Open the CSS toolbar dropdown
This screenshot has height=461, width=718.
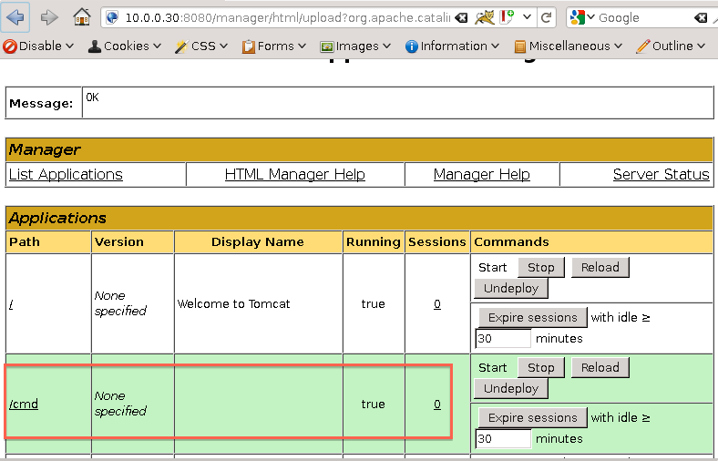tap(202, 46)
